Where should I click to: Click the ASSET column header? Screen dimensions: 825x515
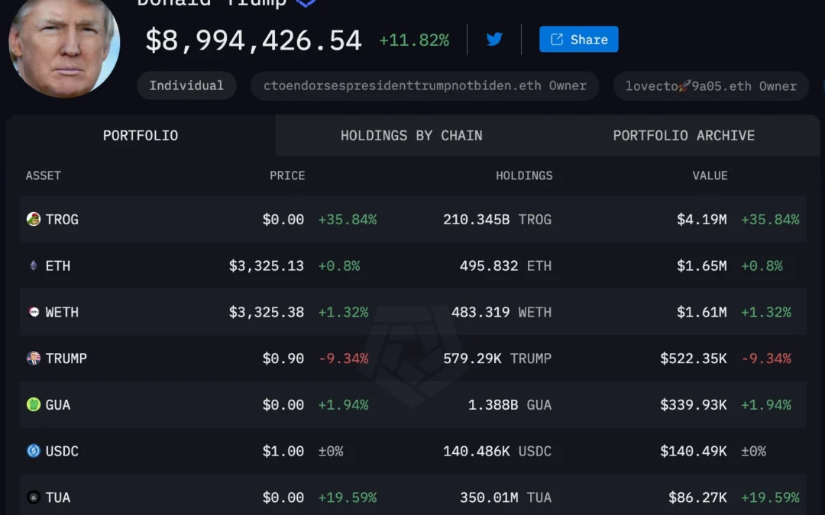pos(44,175)
